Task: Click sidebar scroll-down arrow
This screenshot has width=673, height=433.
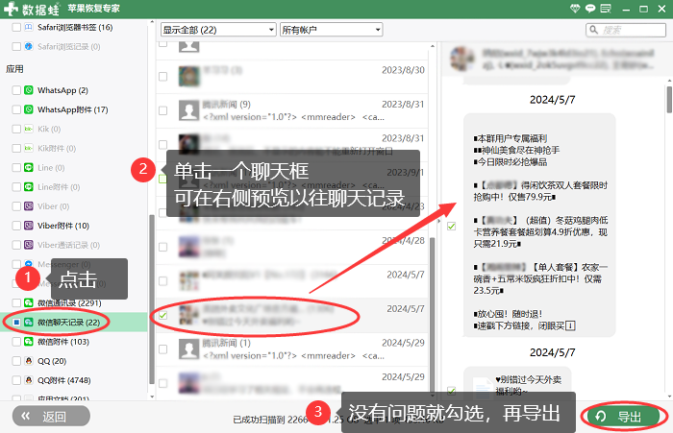Action: click(x=152, y=397)
